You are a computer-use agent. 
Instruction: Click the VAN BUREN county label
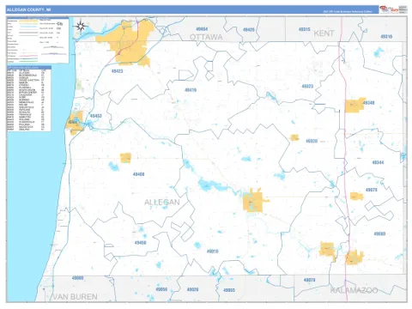click(x=76, y=297)
